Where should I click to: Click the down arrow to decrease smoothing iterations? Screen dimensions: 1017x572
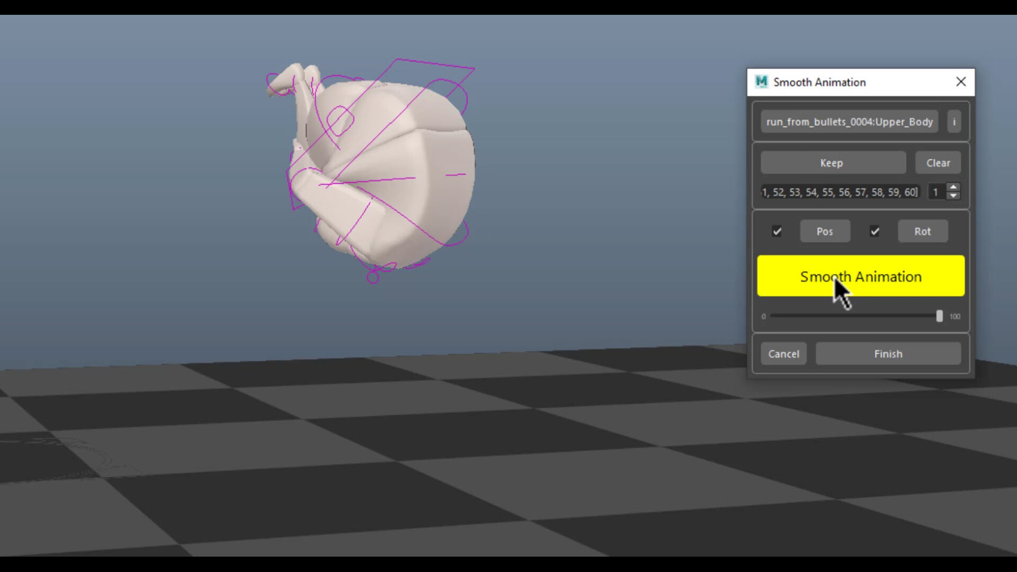953,196
